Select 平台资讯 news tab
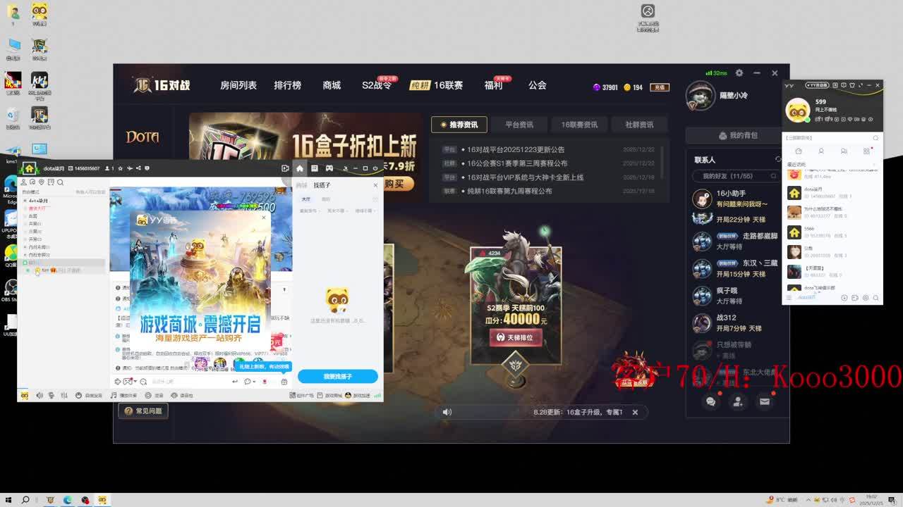 (519, 125)
